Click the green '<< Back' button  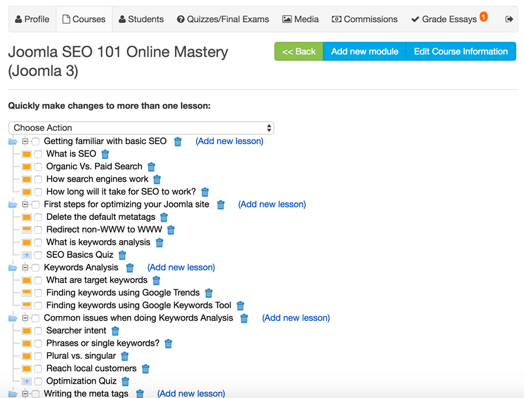(299, 52)
